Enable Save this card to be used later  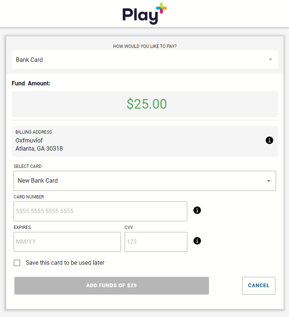(17, 263)
